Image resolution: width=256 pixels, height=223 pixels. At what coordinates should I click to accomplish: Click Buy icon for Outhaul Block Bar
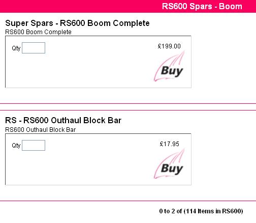point(169,164)
